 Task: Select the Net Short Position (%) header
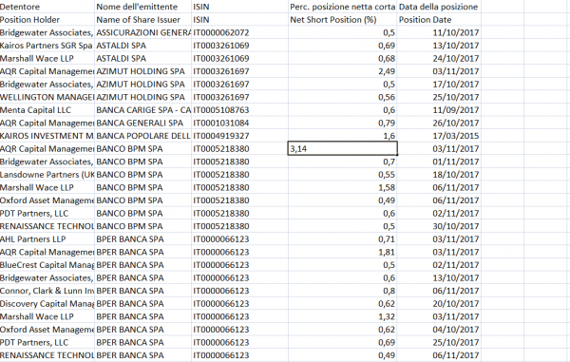343,20
